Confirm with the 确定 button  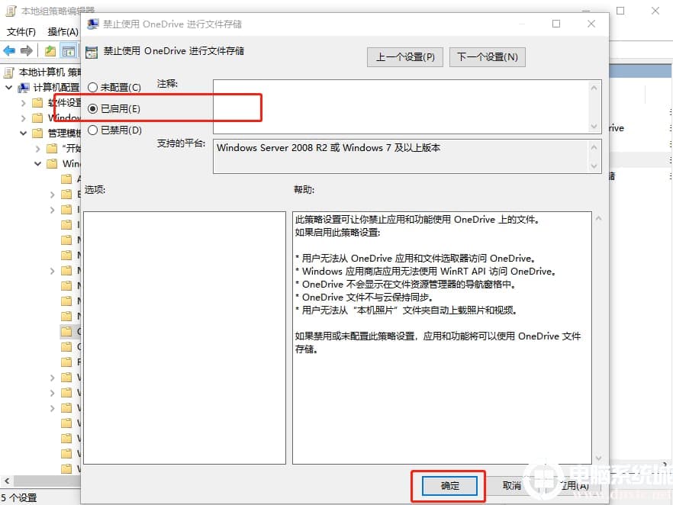point(449,486)
